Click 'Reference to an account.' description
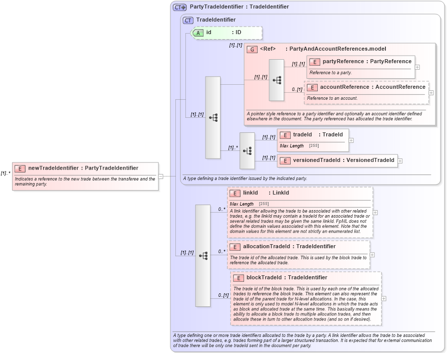Image resolution: width=447 pixels, height=353 pixels. tap(332, 98)
